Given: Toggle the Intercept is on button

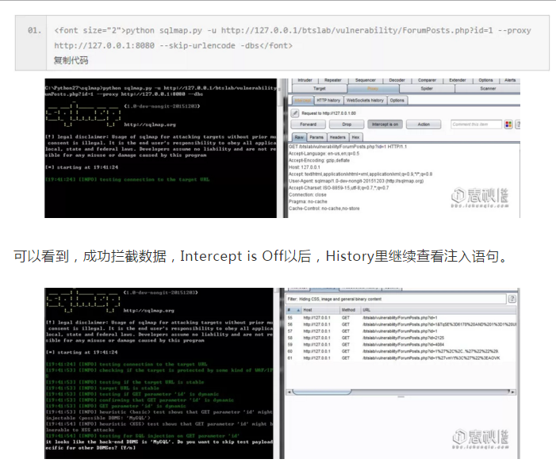Looking at the screenshot, I should point(385,124).
